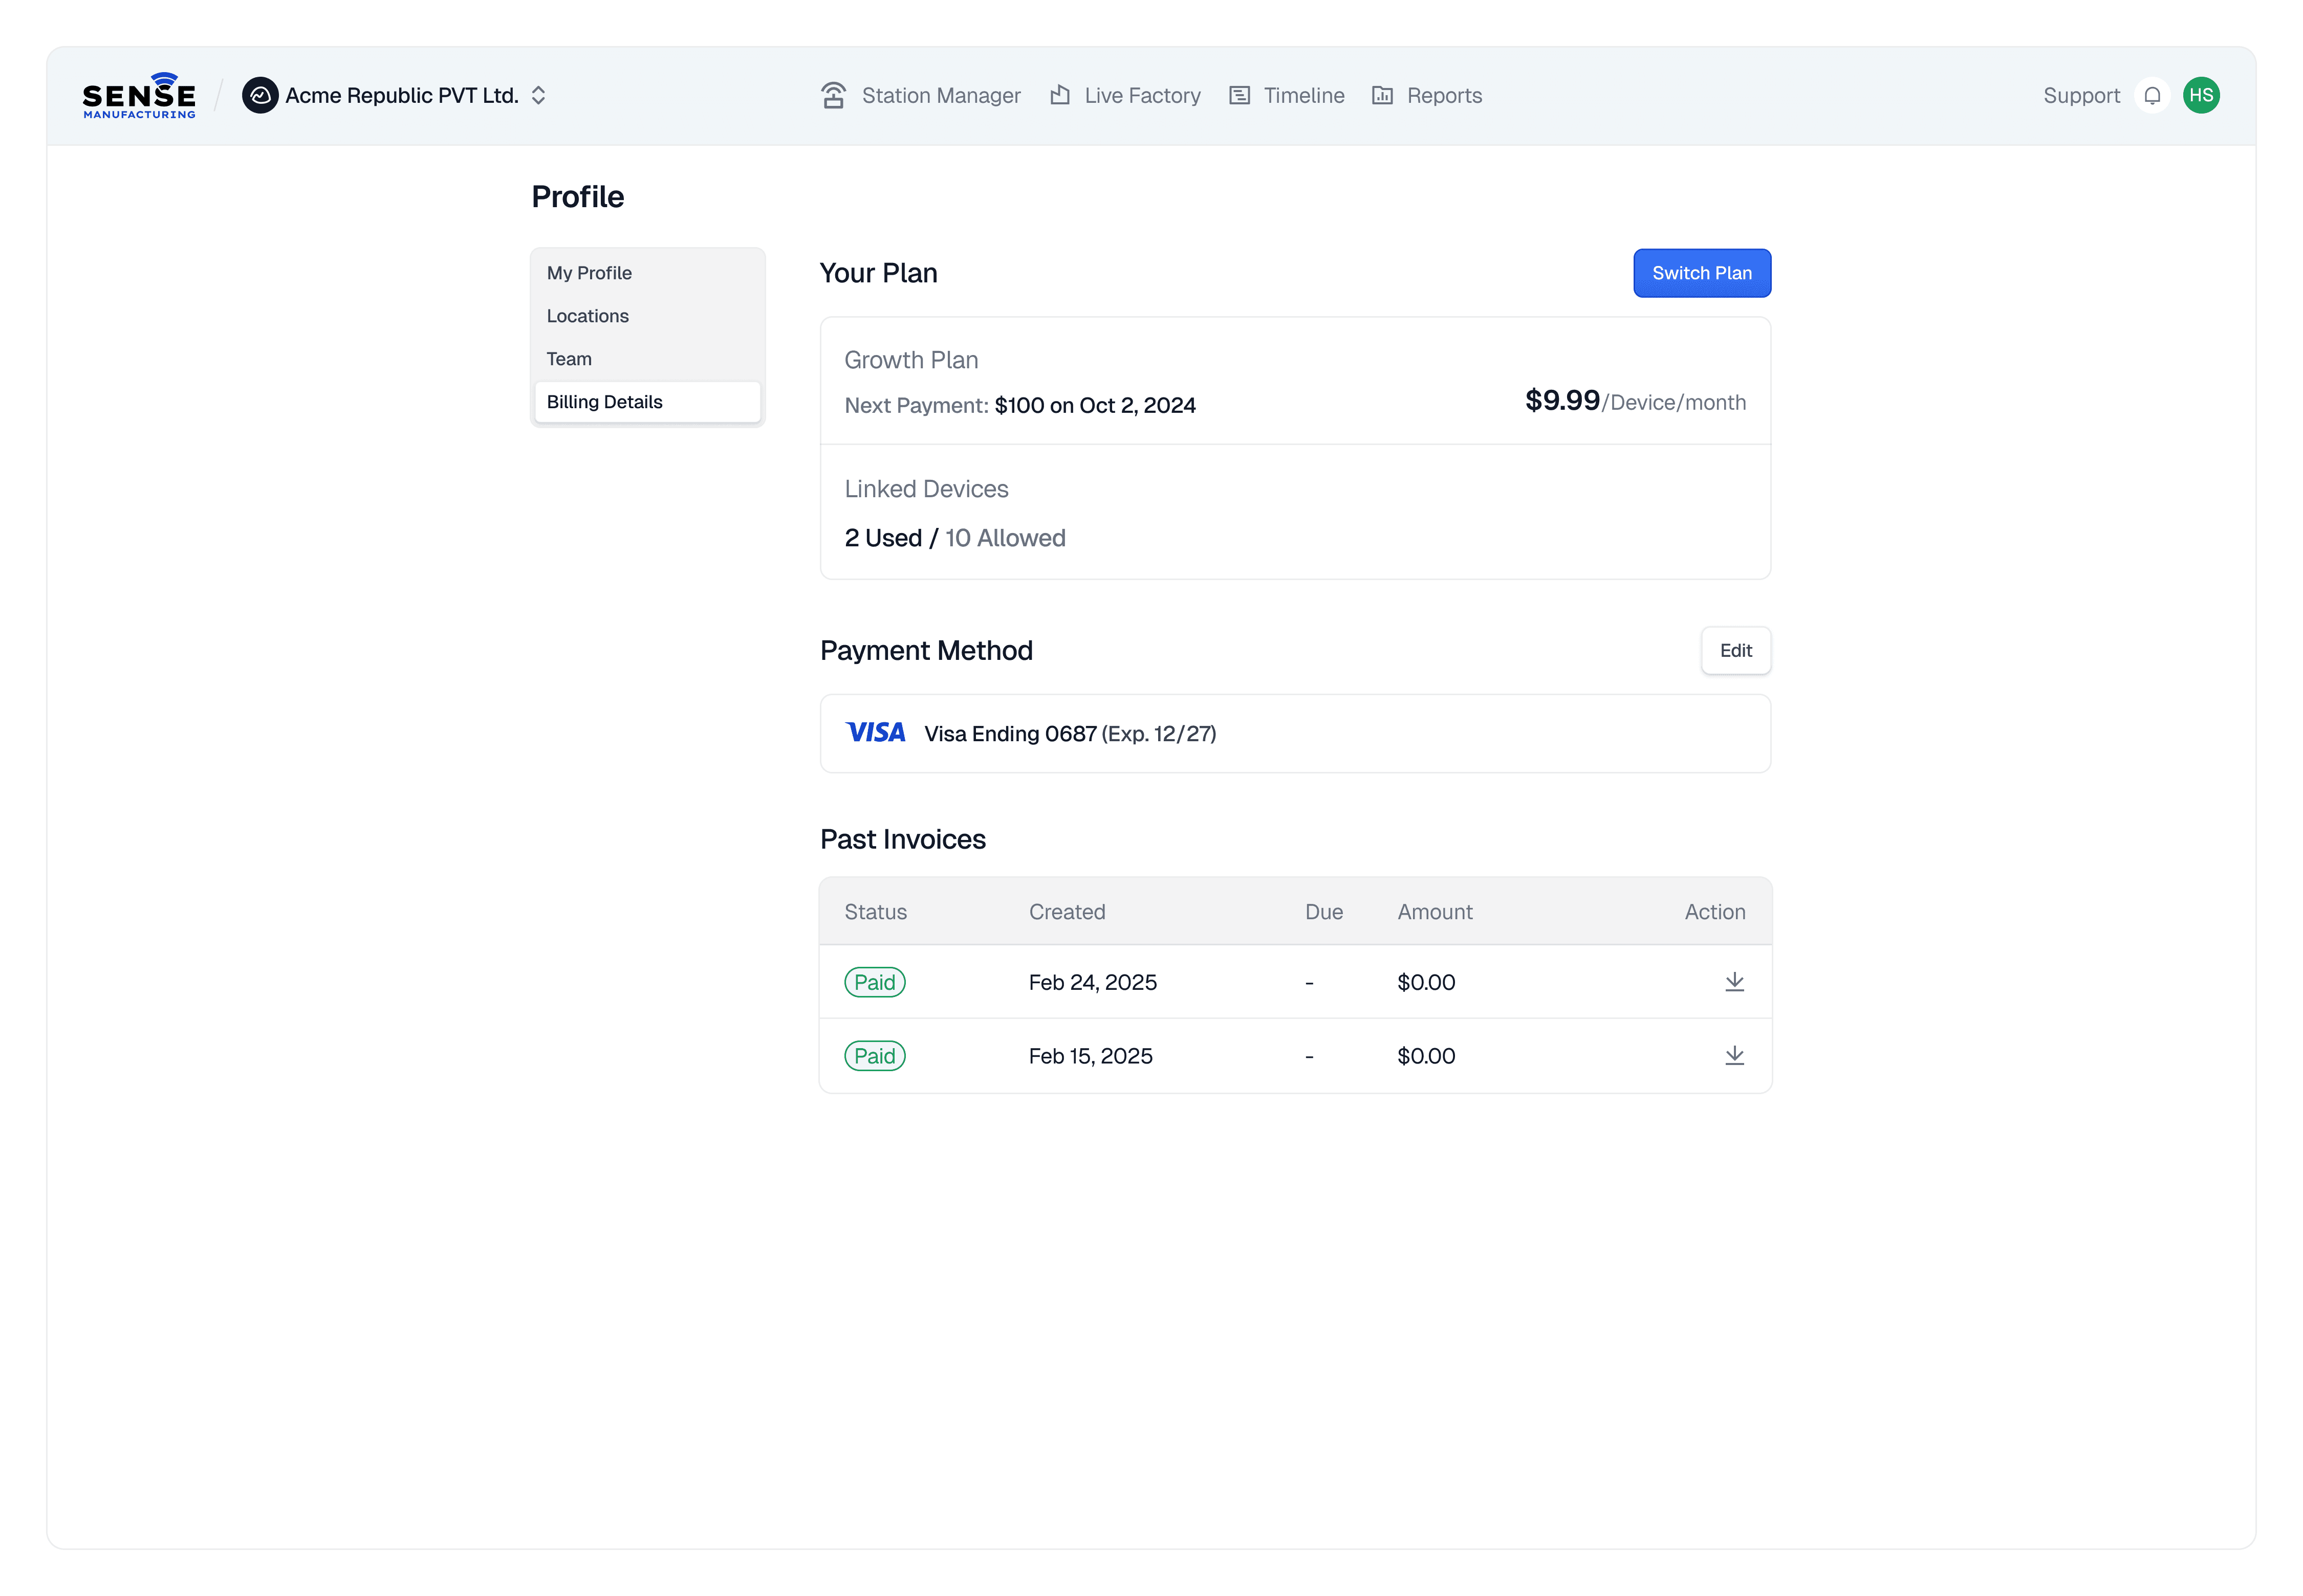Open the Timeline page
2303x1596 pixels.
point(1302,96)
